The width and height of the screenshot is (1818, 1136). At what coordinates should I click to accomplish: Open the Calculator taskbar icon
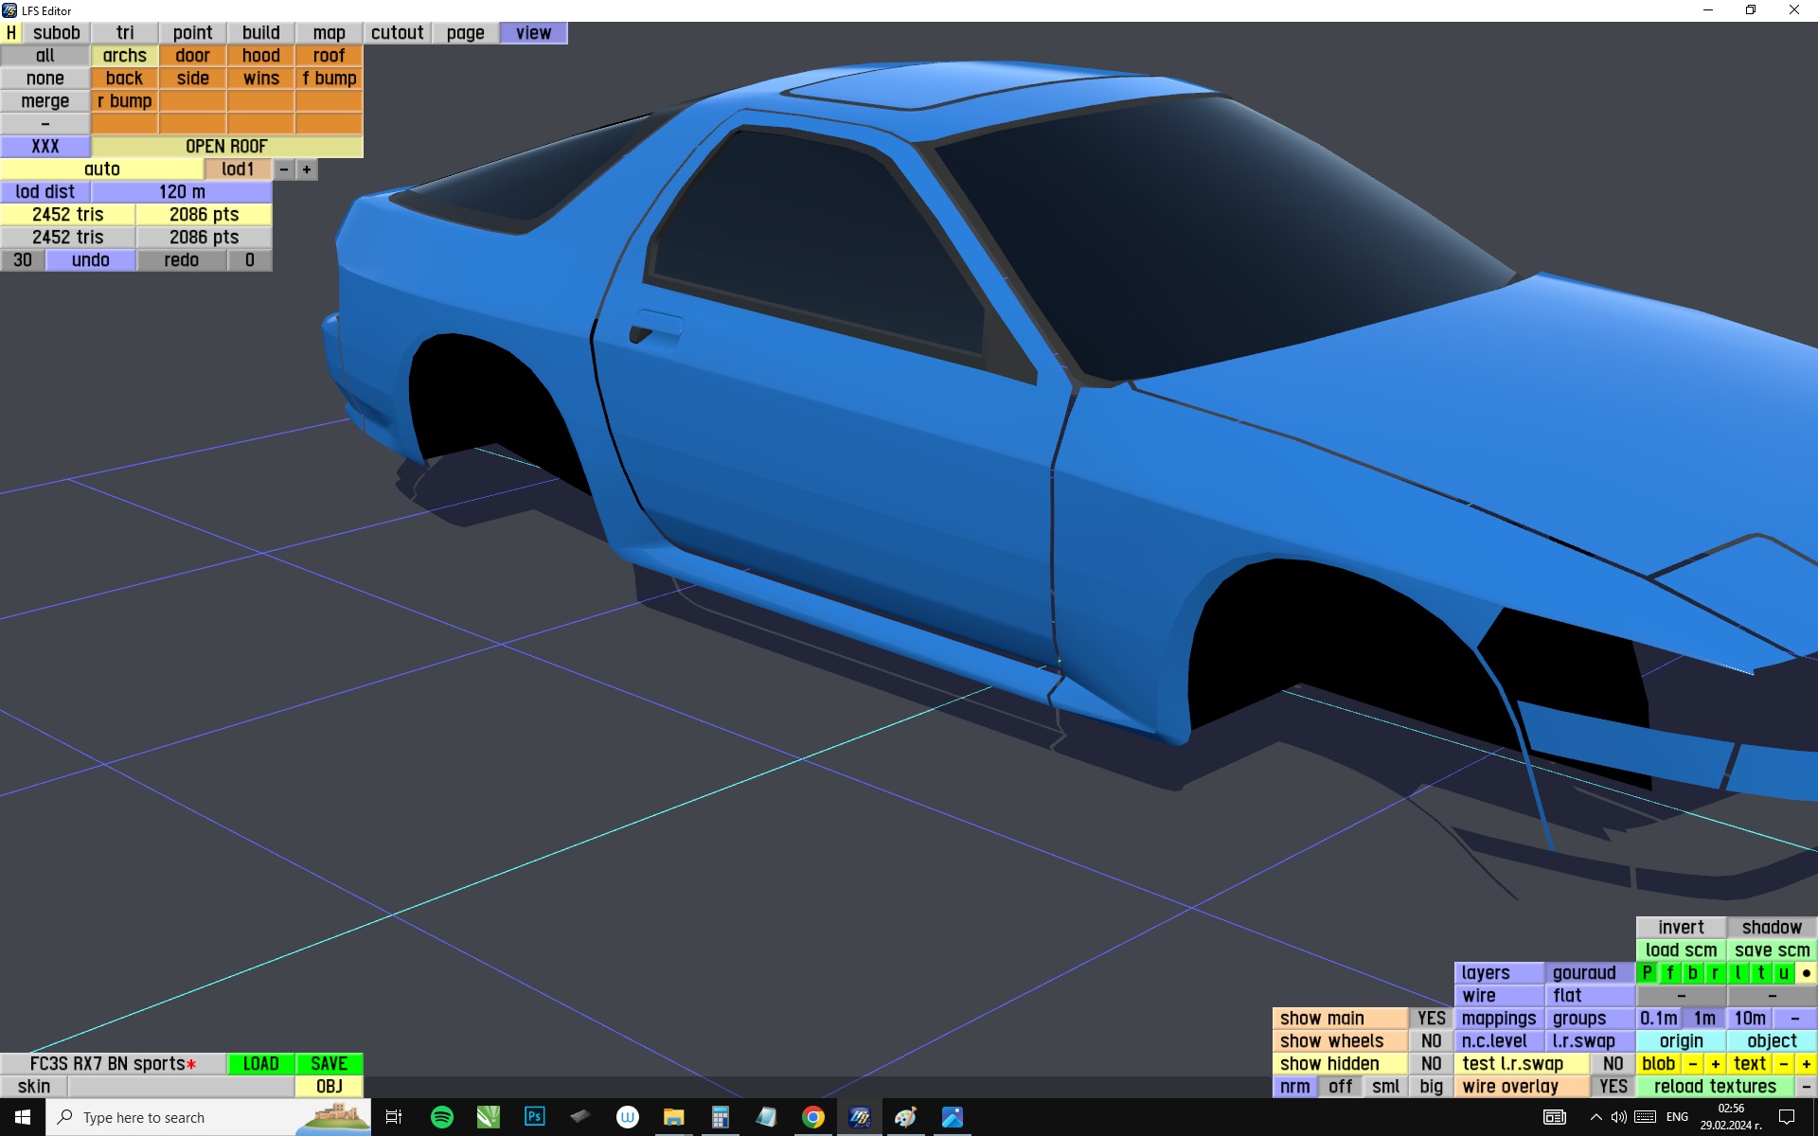click(720, 1117)
